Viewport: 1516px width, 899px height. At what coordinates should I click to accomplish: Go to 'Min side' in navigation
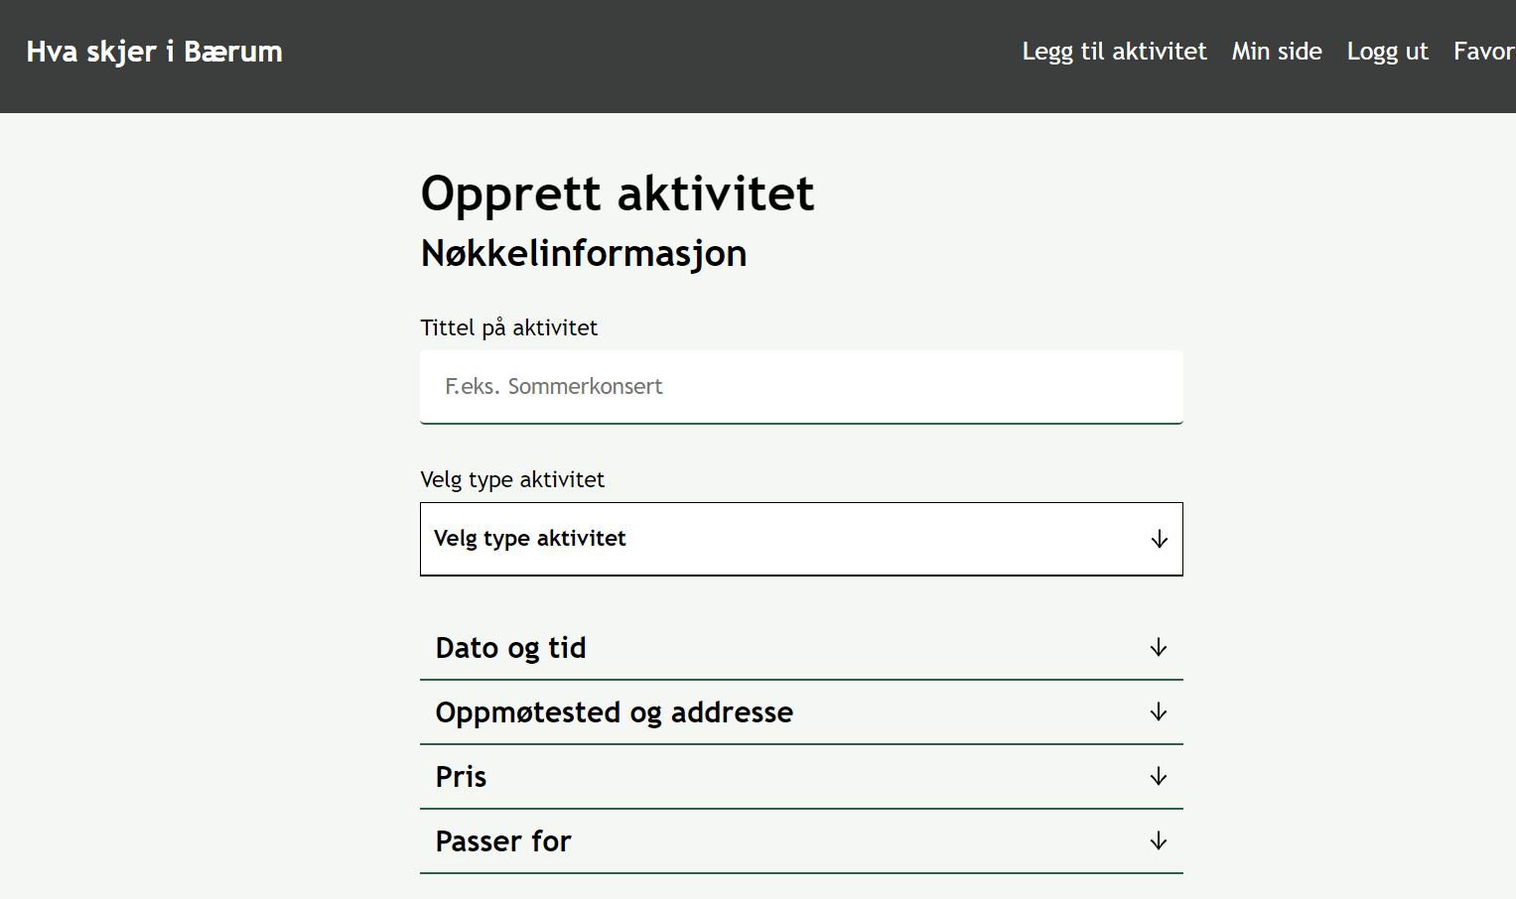(x=1276, y=52)
